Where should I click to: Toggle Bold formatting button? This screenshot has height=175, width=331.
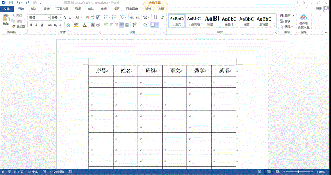(x=31, y=25)
